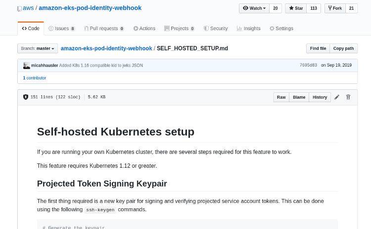Screen dimensions: 371x229
Task: Click the Raw file view button
Action: (x=281, y=97)
